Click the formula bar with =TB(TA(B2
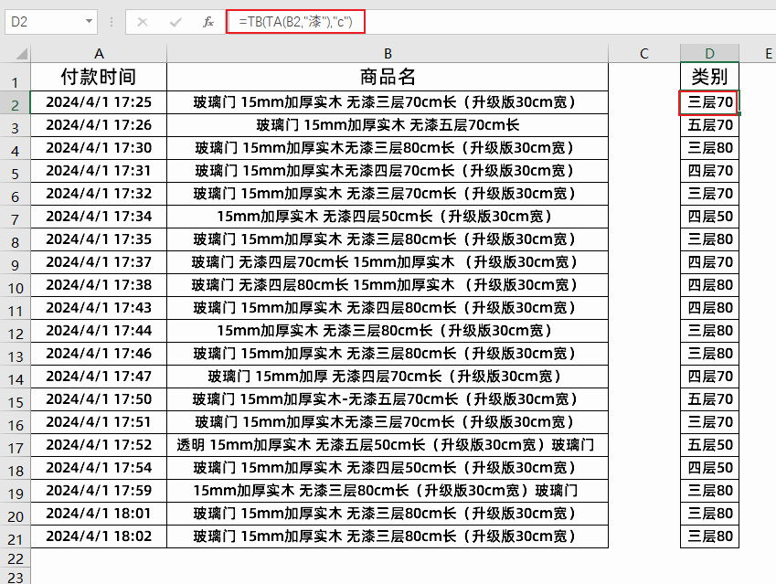776x584 pixels. click(x=501, y=22)
